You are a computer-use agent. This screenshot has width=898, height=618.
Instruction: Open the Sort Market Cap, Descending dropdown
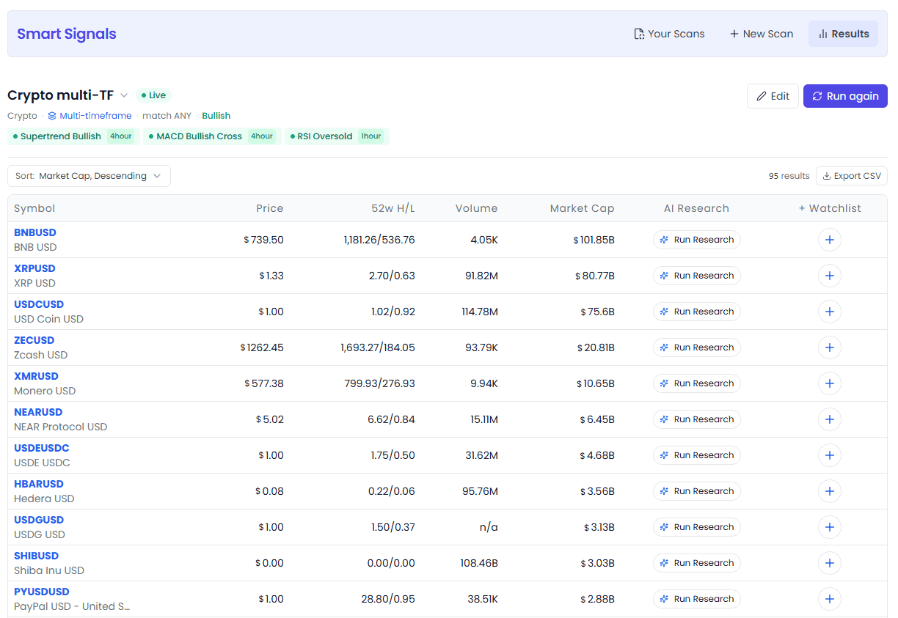(x=89, y=176)
